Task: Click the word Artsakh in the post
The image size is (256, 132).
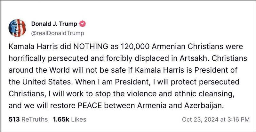Action: 191,58
